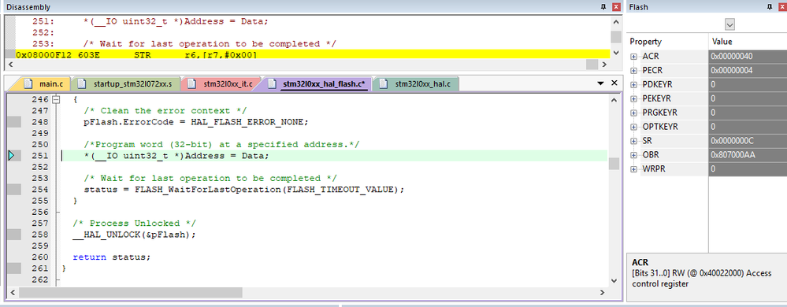Collapse the code block at line 246

tap(56, 99)
